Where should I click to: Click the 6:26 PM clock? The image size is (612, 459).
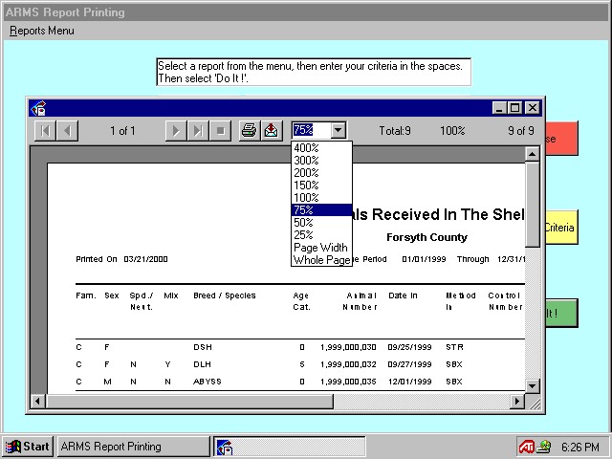click(x=580, y=447)
